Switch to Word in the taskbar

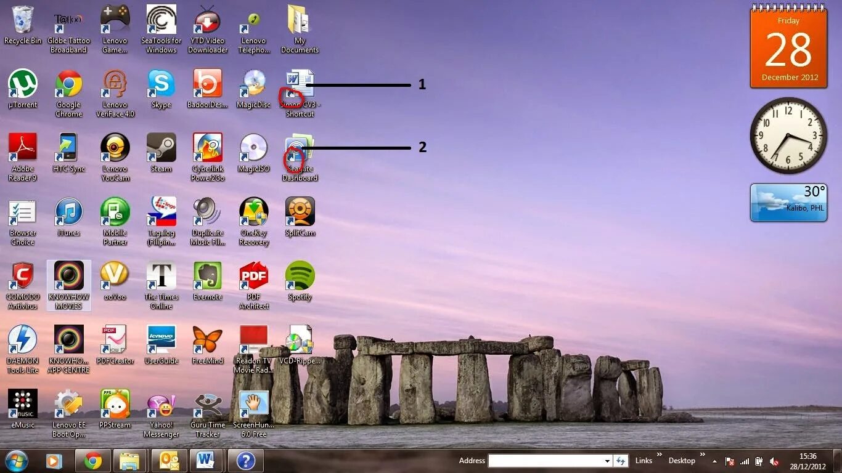pyautogui.click(x=206, y=461)
